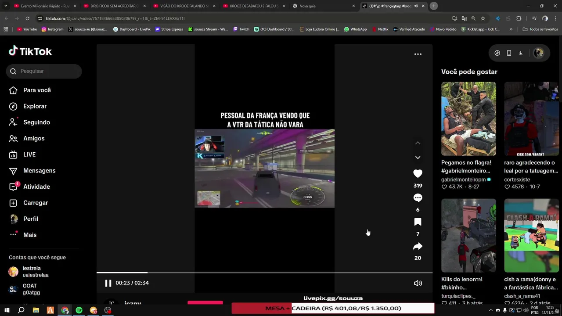Go to Para você feed

pyautogui.click(x=30, y=90)
